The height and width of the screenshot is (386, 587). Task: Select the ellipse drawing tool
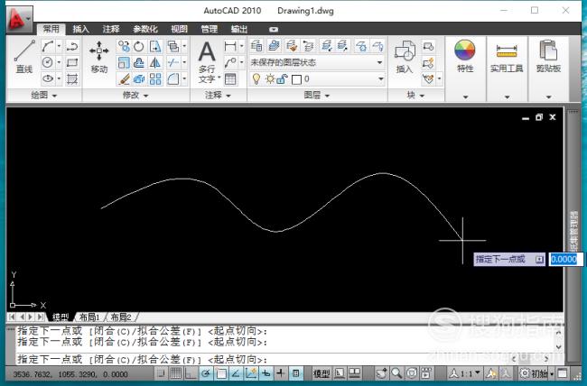tap(48, 78)
